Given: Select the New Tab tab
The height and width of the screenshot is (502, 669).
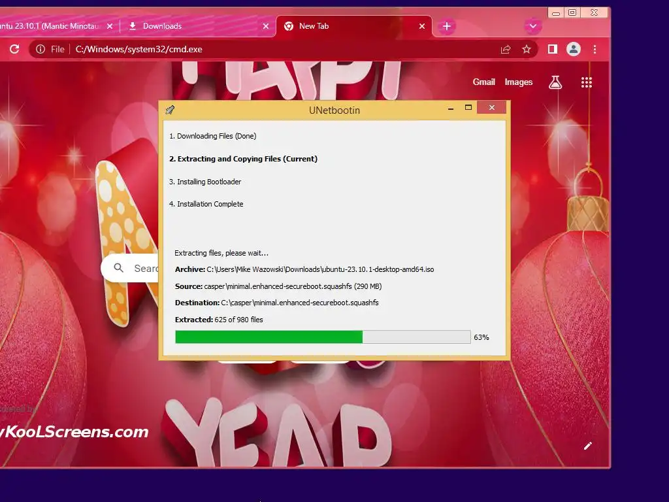Looking at the screenshot, I should 354,26.
